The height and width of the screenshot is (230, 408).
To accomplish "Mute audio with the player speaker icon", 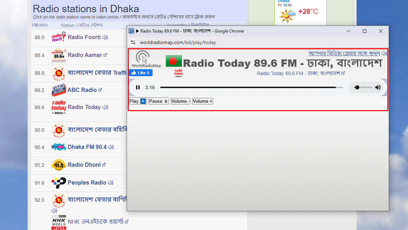I will tap(378, 88).
